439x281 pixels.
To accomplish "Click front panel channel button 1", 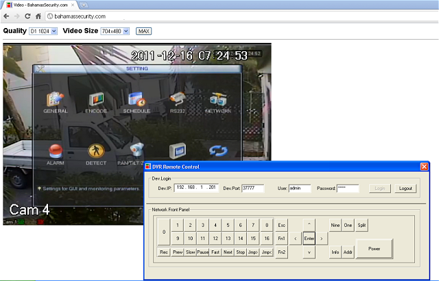I will tap(178, 225).
